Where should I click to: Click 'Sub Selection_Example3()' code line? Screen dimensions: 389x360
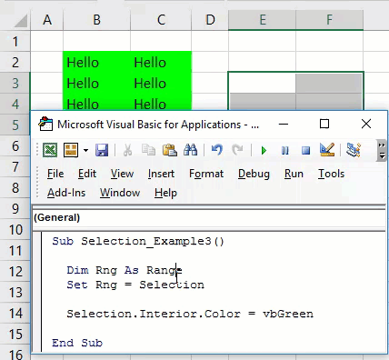(138, 242)
